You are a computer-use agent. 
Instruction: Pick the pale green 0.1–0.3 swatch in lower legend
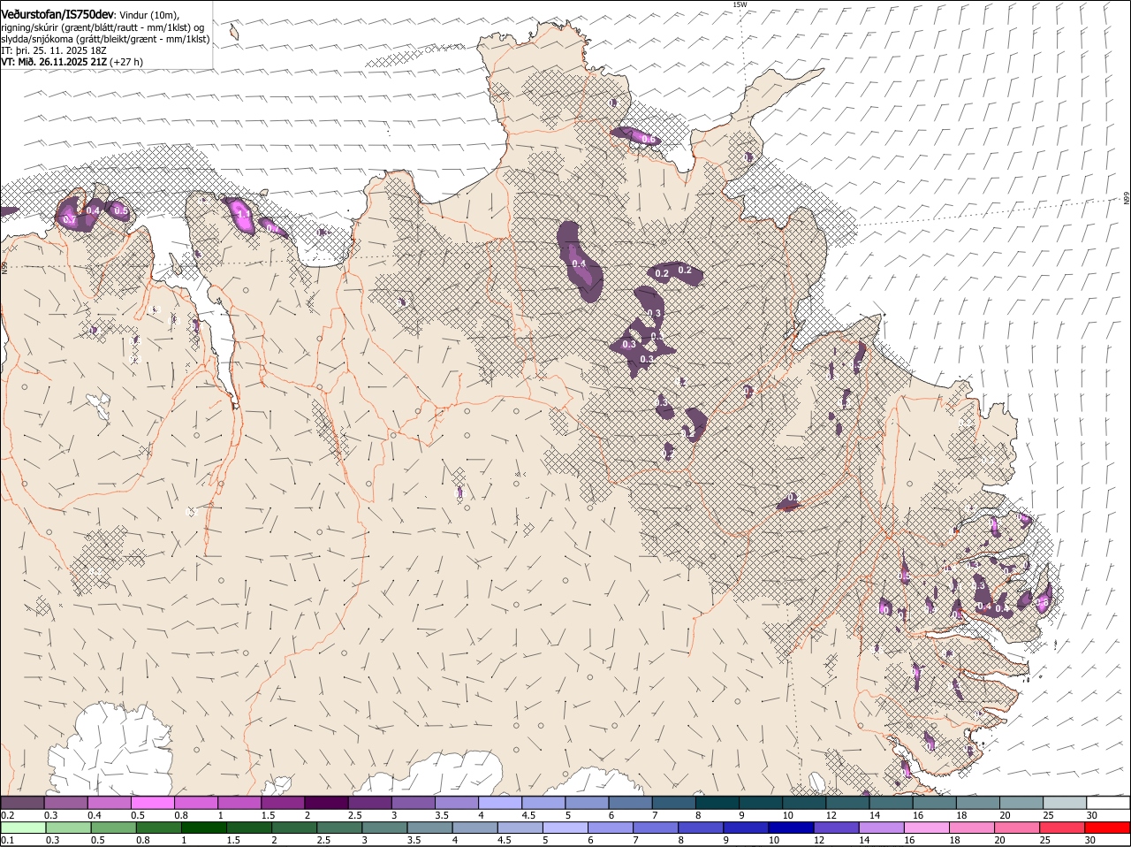(x=23, y=828)
